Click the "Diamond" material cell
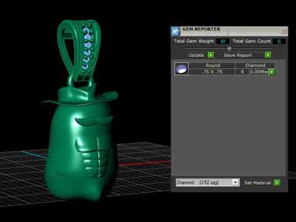The image size is (296, 222). click(x=255, y=65)
